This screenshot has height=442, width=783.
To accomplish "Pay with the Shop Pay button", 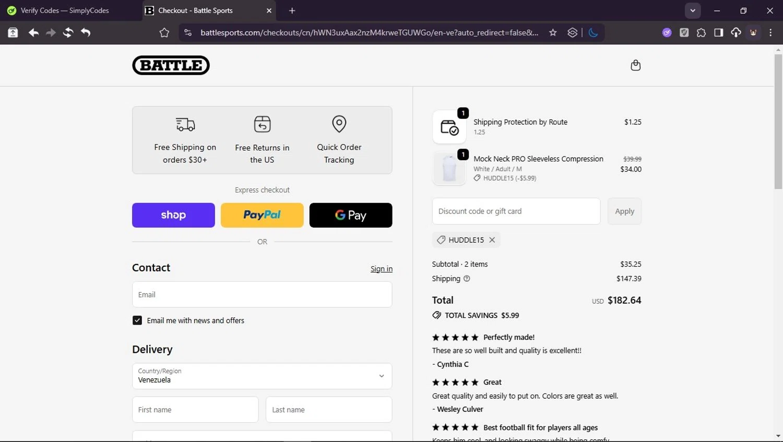I will (x=173, y=215).
